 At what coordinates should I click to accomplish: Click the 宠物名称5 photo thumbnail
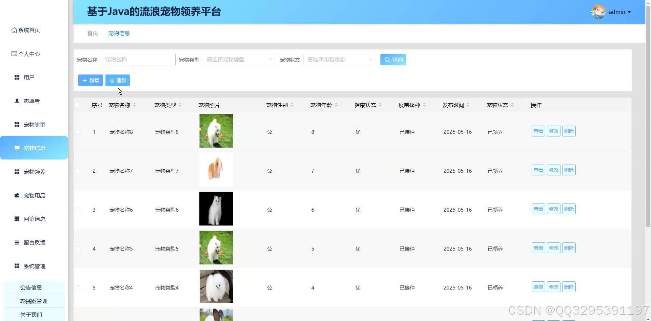point(216,248)
